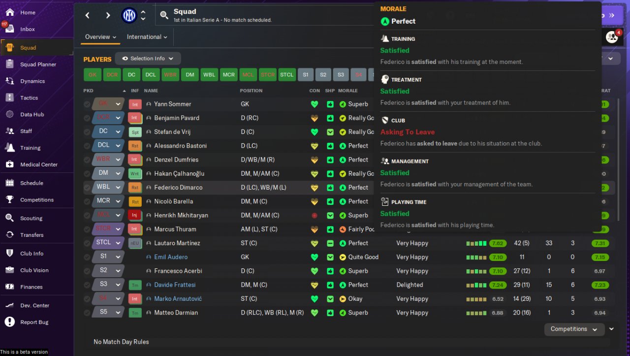The width and height of the screenshot is (630, 356).
Task: Switch to the International tab
Action: [x=147, y=37]
